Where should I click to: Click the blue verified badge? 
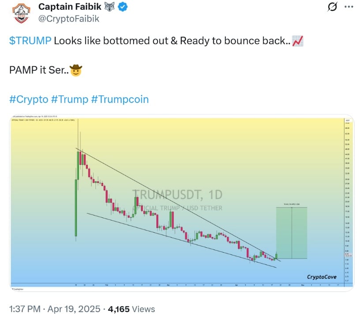click(x=123, y=7)
